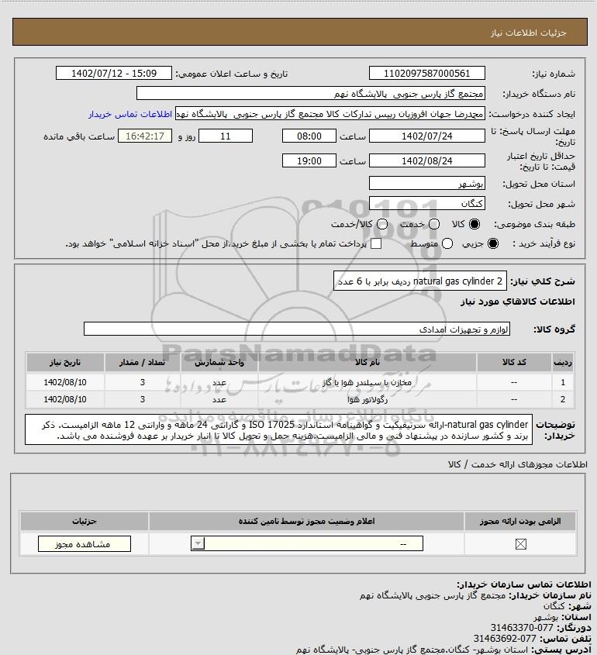597x655 pixels.
Task: Click the phone number 31463692-077
Action: coord(504,639)
